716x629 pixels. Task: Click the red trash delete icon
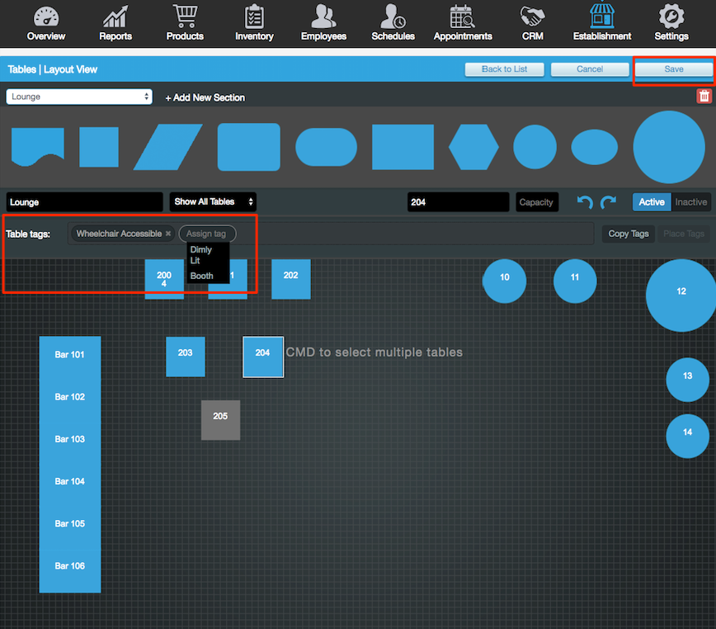(704, 97)
